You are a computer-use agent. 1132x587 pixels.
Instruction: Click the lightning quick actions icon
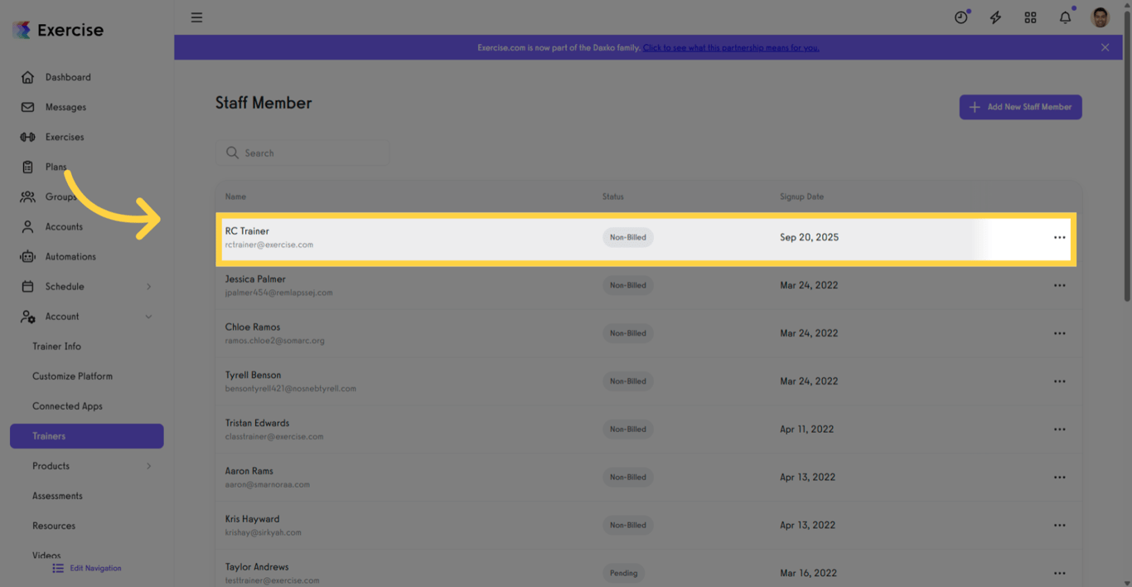coord(995,17)
